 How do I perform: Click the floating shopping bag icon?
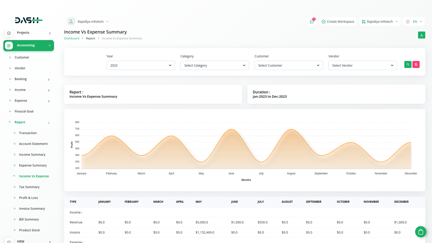pyautogui.click(x=420, y=232)
